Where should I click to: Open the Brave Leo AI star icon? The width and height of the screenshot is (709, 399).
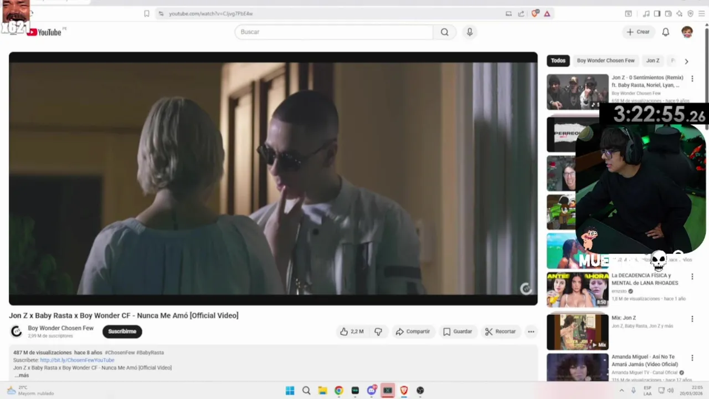(x=679, y=14)
